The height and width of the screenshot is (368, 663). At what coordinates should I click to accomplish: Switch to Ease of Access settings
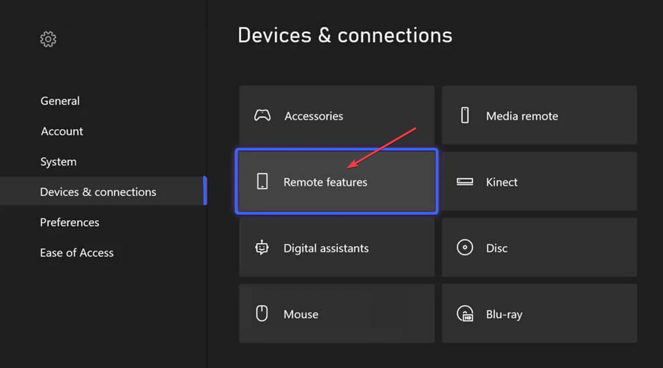[x=77, y=253]
